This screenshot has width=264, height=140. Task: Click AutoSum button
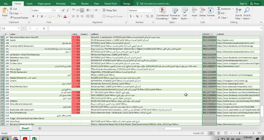point(224,9)
